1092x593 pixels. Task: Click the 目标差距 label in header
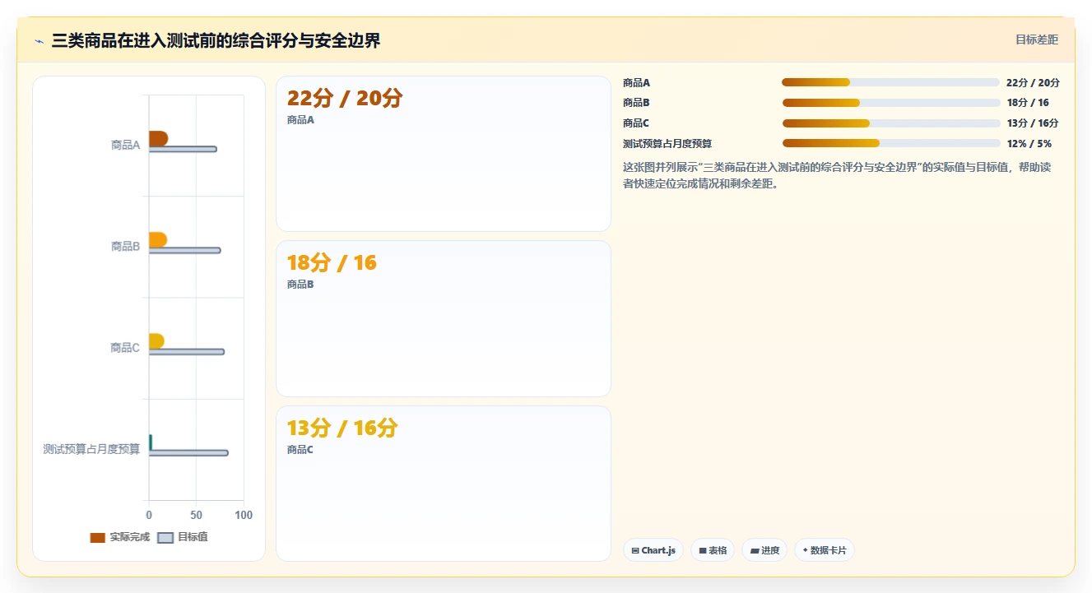tap(1036, 39)
